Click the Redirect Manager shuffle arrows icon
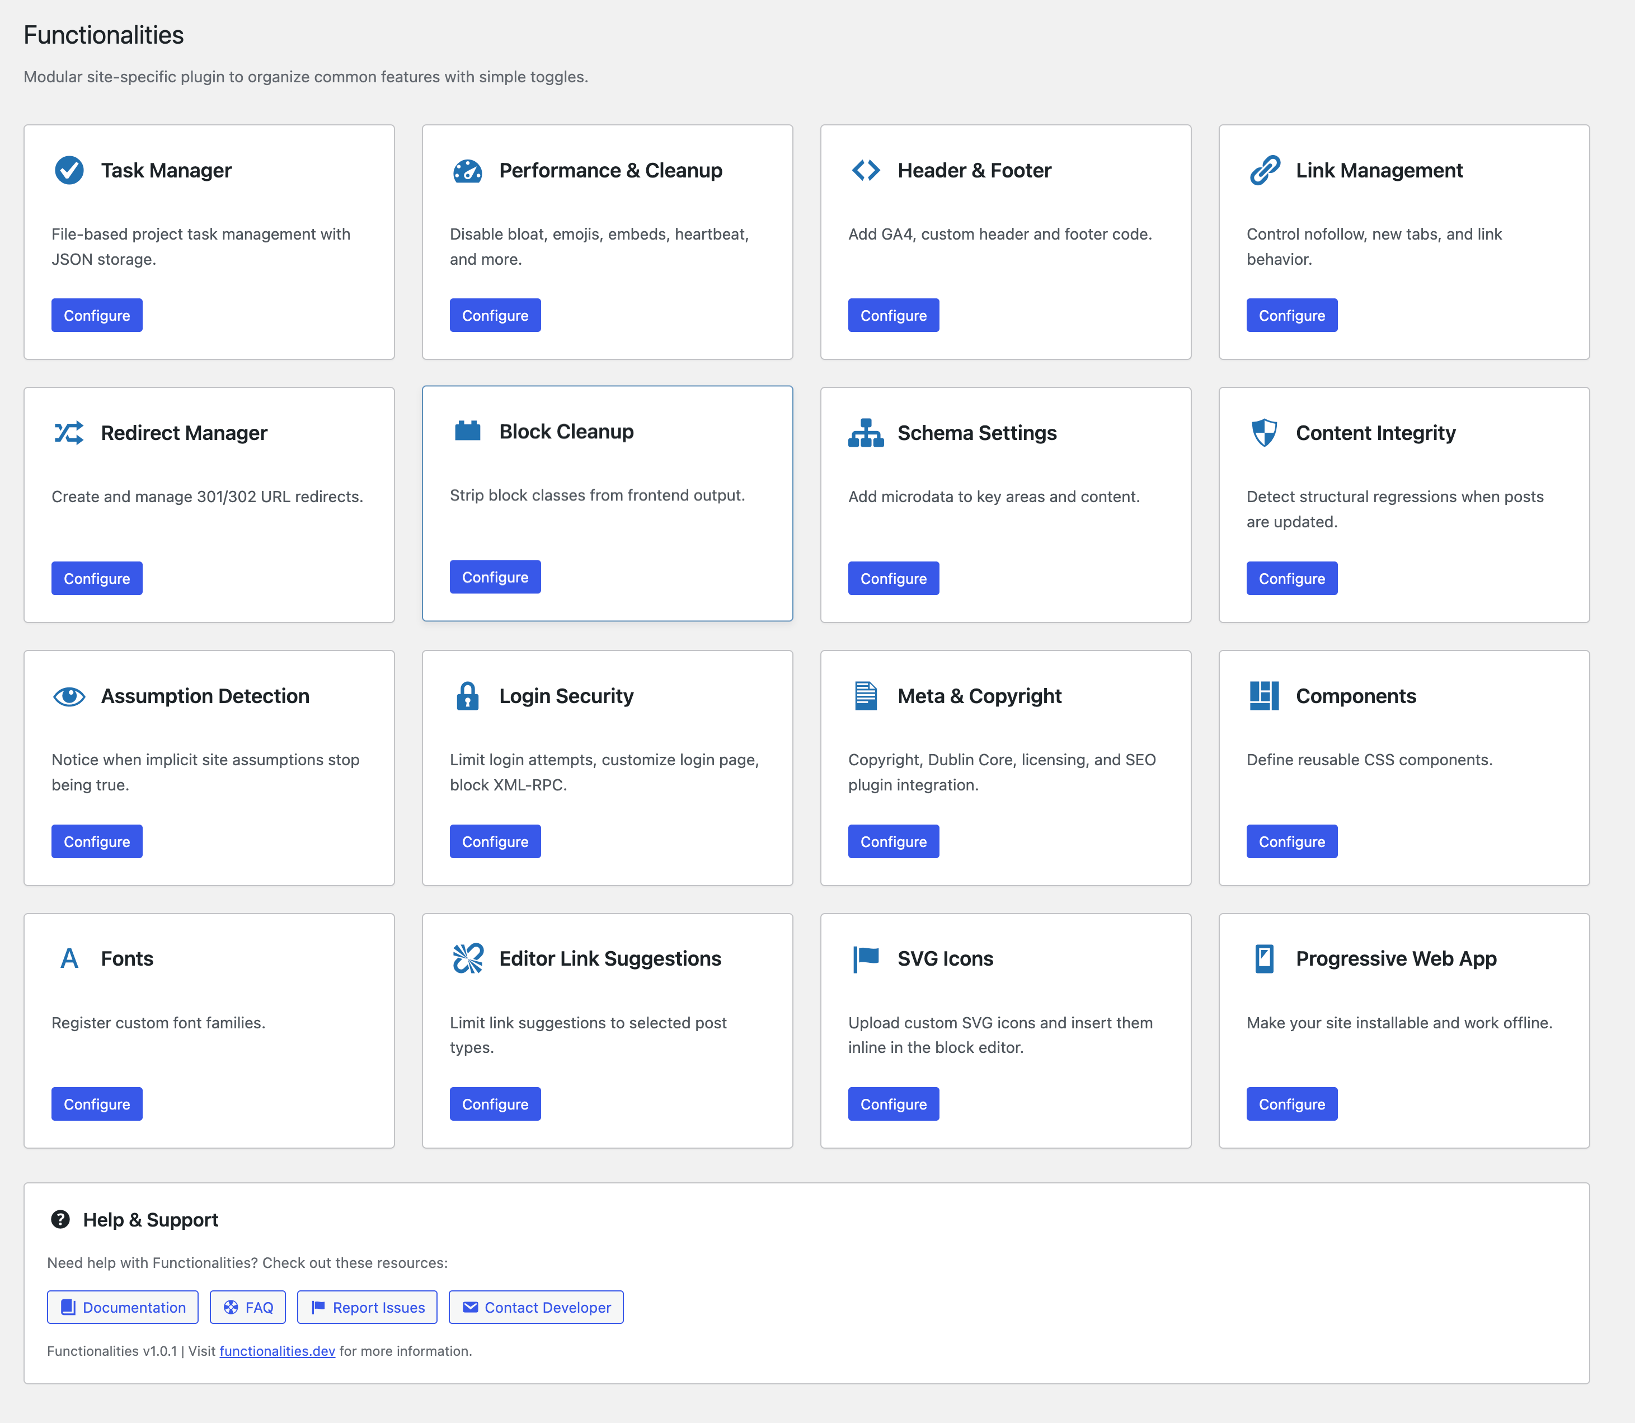This screenshot has width=1635, height=1423. point(70,433)
